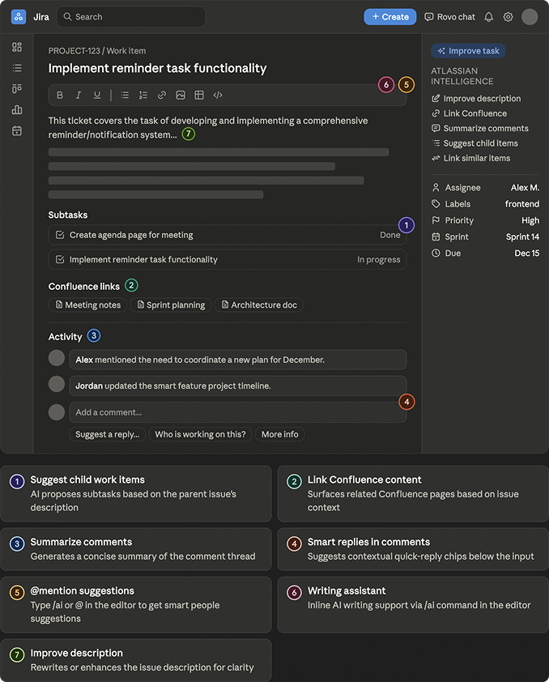Open the dashboard grid icon in the left sidebar
This screenshot has height=682, width=549.
coord(17,47)
